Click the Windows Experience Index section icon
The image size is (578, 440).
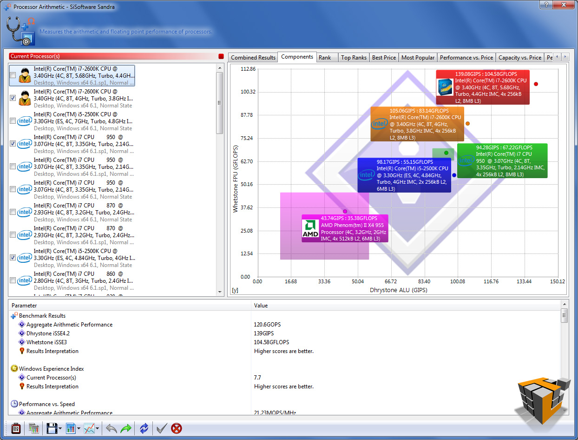[x=14, y=369]
